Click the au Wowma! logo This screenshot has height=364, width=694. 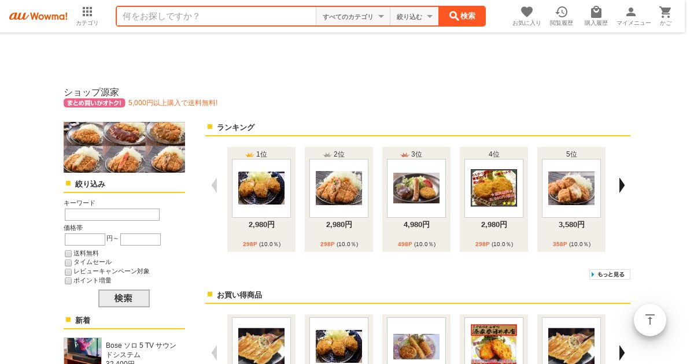[38, 16]
